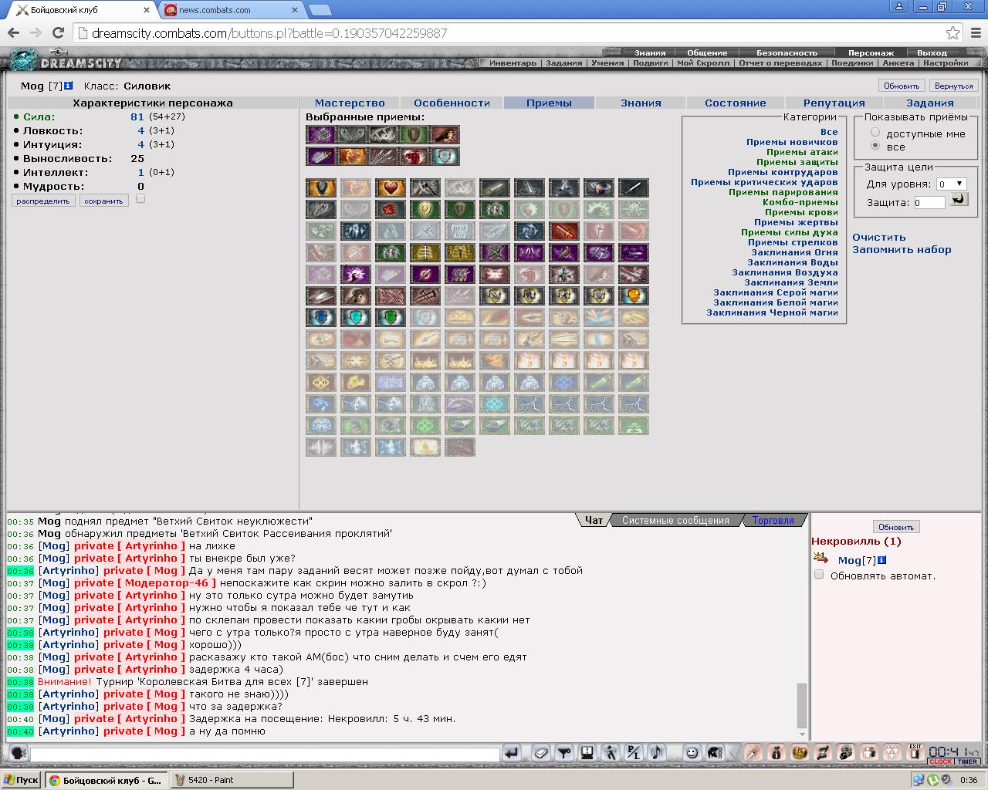
Task: Click the TIMER mode label
Action: 967,761
